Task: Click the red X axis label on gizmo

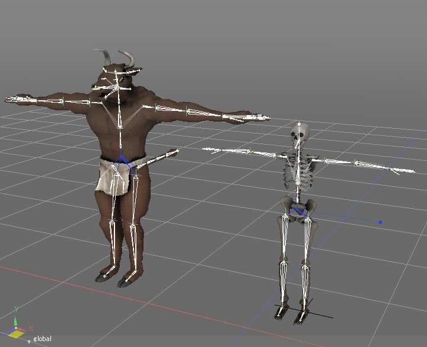Action: [31, 328]
